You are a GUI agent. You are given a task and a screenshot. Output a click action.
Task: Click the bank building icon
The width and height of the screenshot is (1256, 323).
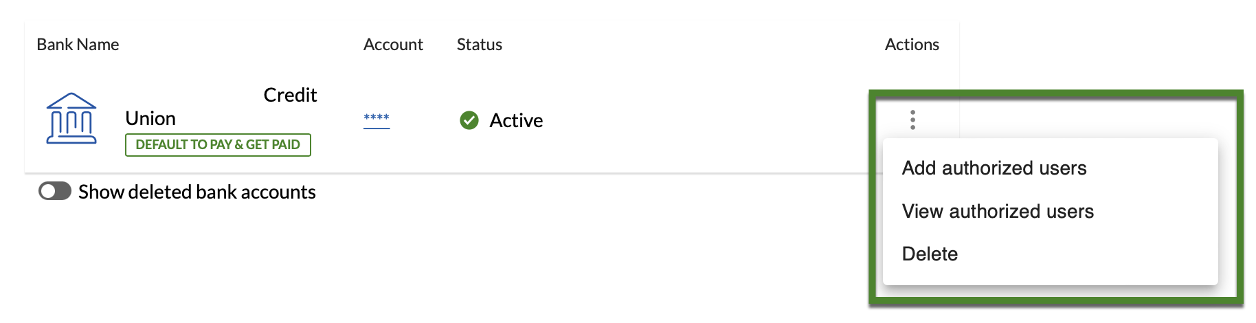point(71,118)
